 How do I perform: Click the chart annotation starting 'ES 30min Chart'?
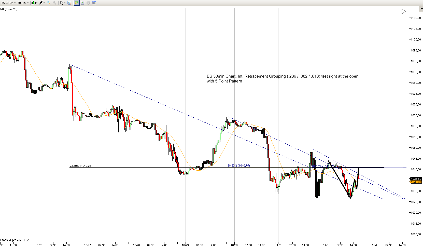coord(283,79)
